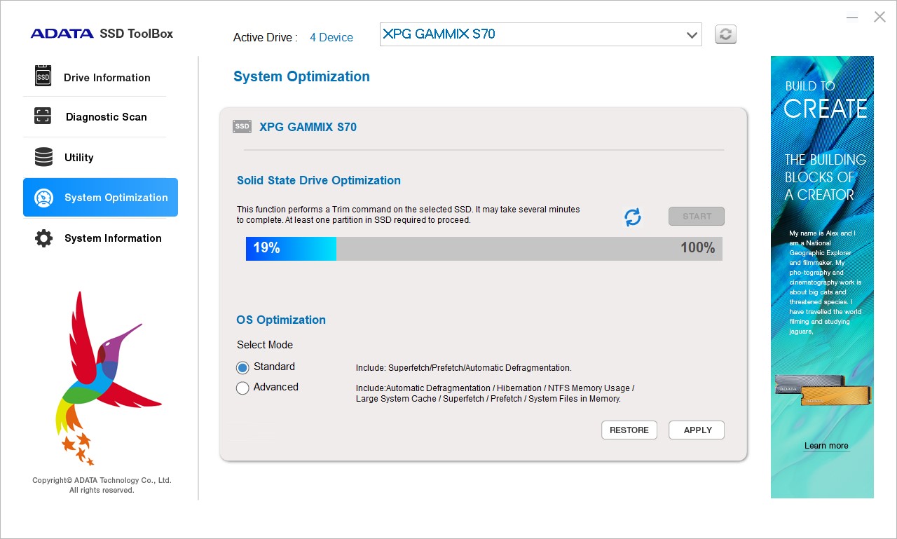Click the blue Trim refresh icon
Viewport: 897px width, 539px height.
point(632,217)
